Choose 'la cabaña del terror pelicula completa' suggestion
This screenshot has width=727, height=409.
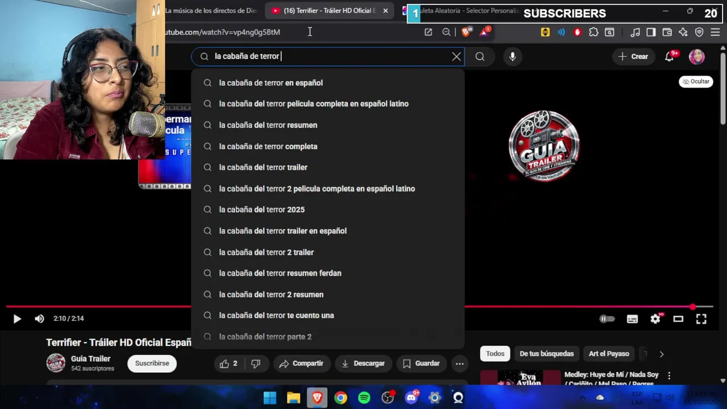click(328, 104)
